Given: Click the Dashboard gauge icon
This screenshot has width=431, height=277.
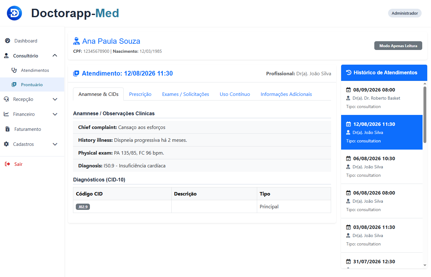Looking at the screenshot, I should click(x=8, y=41).
